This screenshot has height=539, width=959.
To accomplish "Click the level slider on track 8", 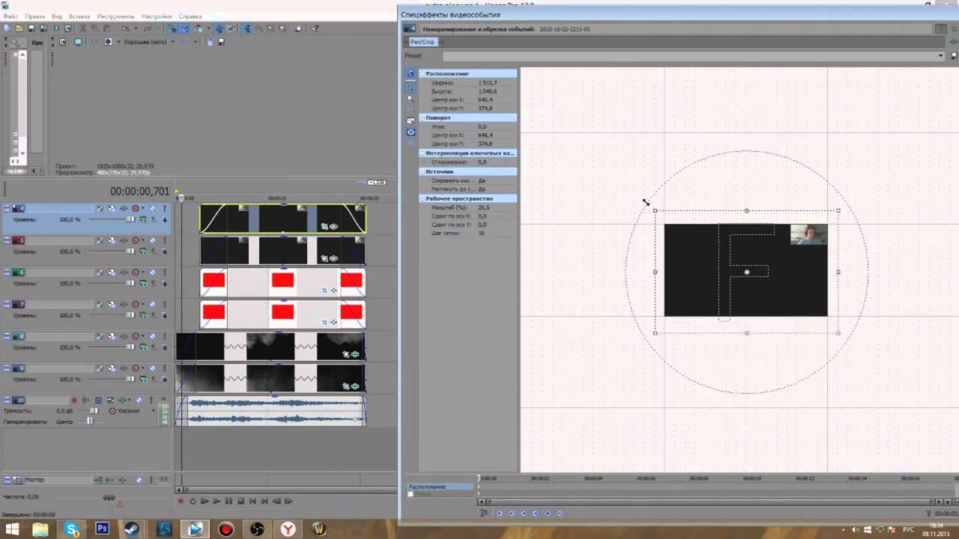I will pyautogui.click(x=130, y=347).
